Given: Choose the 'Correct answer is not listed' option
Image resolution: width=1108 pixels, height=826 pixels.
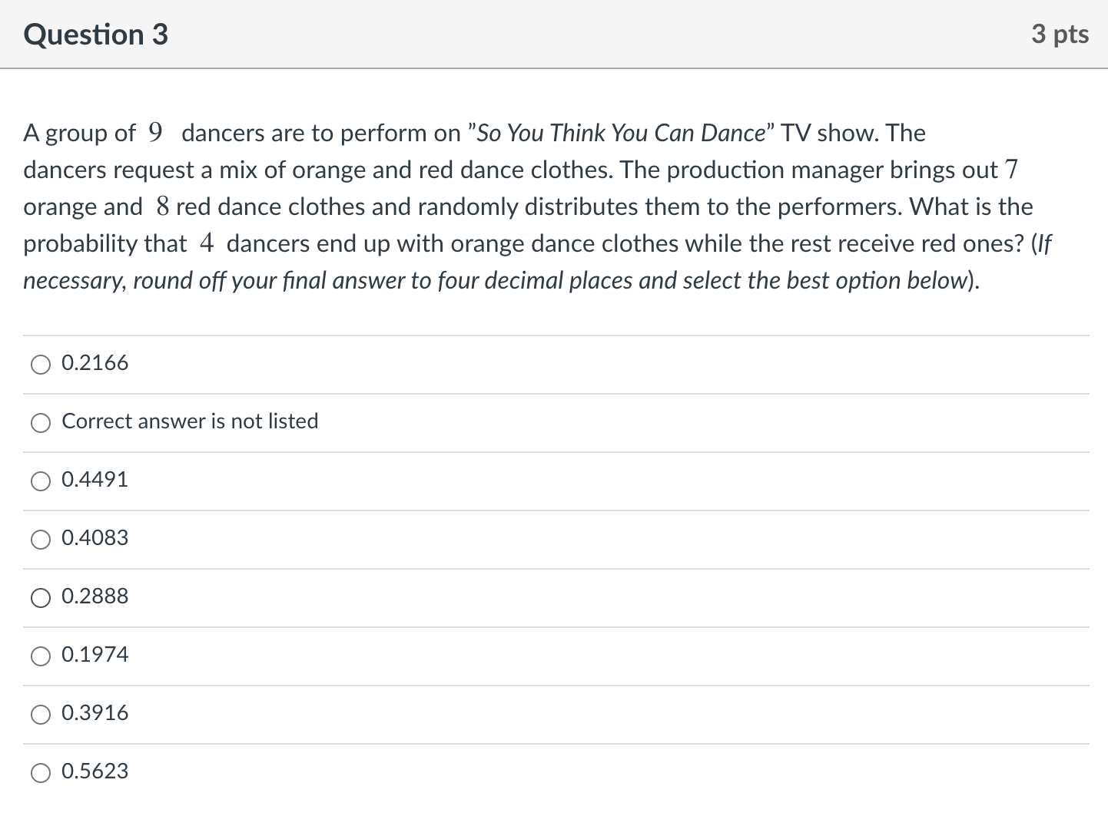Looking at the screenshot, I should click(x=41, y=423).
